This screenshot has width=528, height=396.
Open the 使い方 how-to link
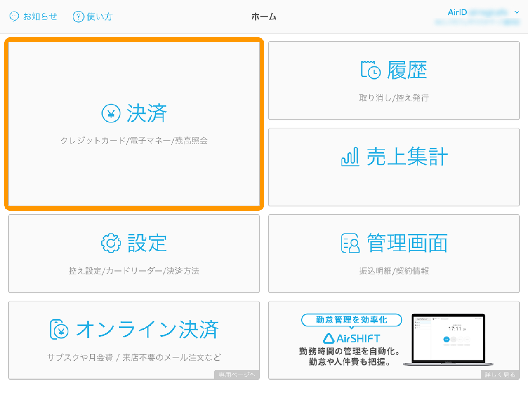pos(93,16)
